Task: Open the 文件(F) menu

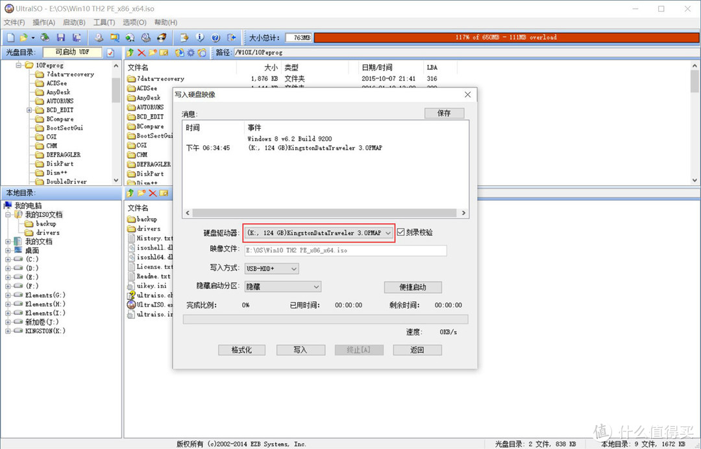Action: tap(14, 22)
